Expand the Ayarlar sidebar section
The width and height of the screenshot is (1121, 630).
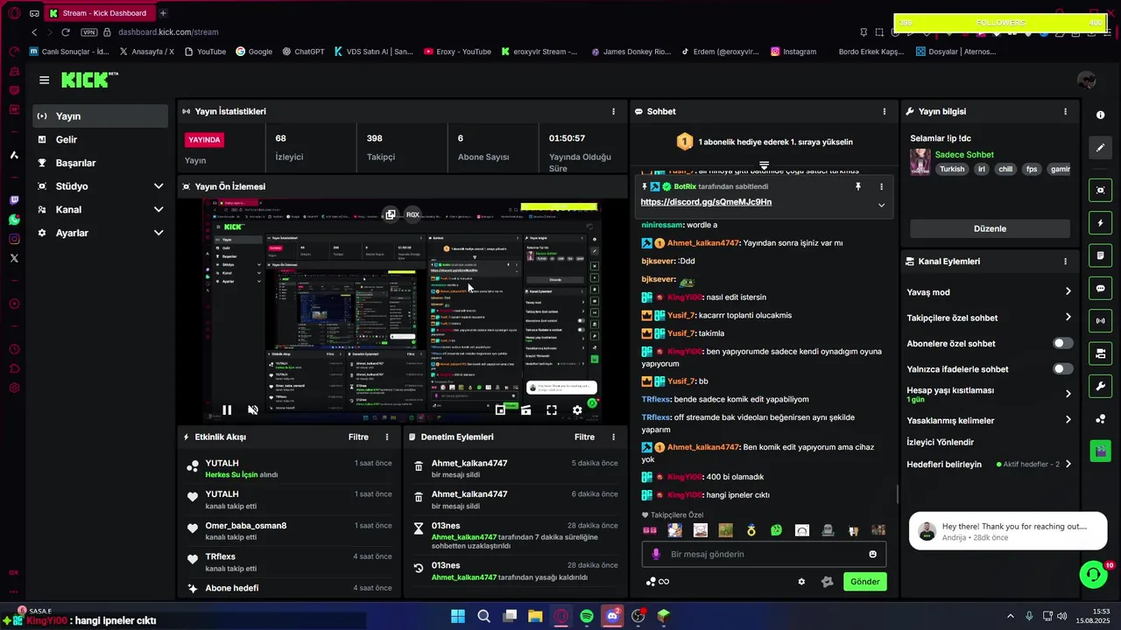(159, 233)
